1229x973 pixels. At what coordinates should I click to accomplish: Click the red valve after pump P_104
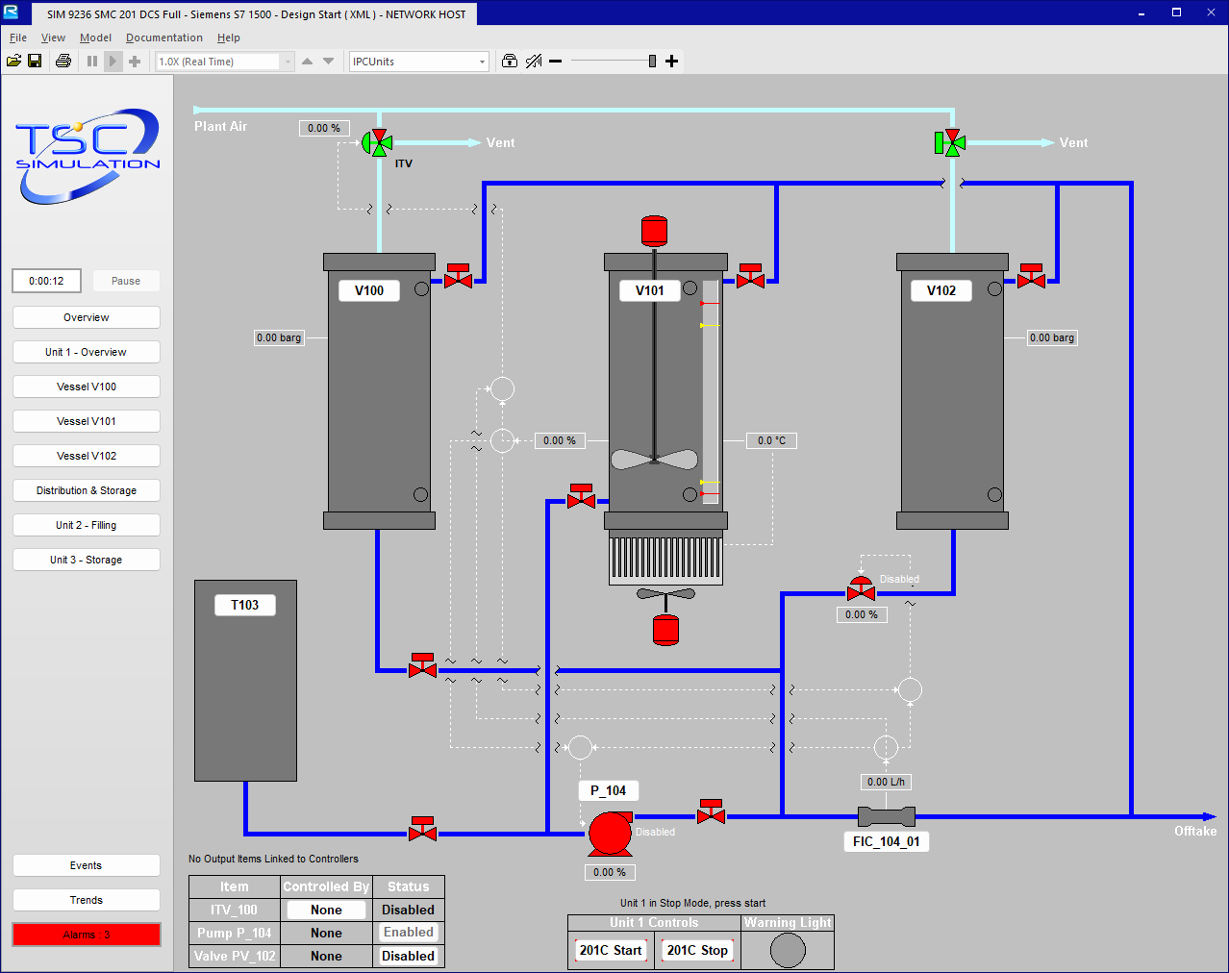pyautogui.click(x=711, y=811)
